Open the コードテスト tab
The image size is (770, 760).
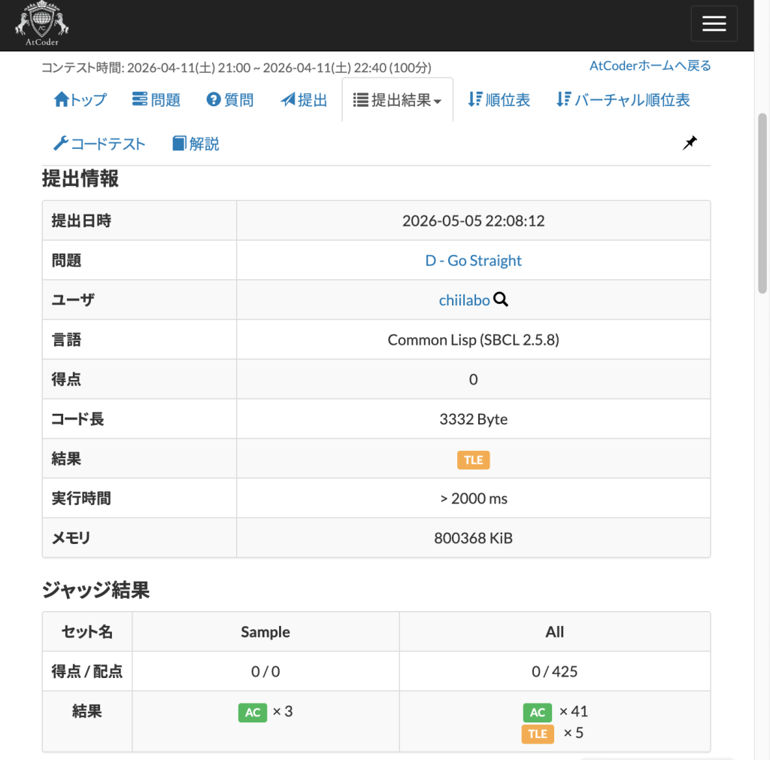coord(99,144)
